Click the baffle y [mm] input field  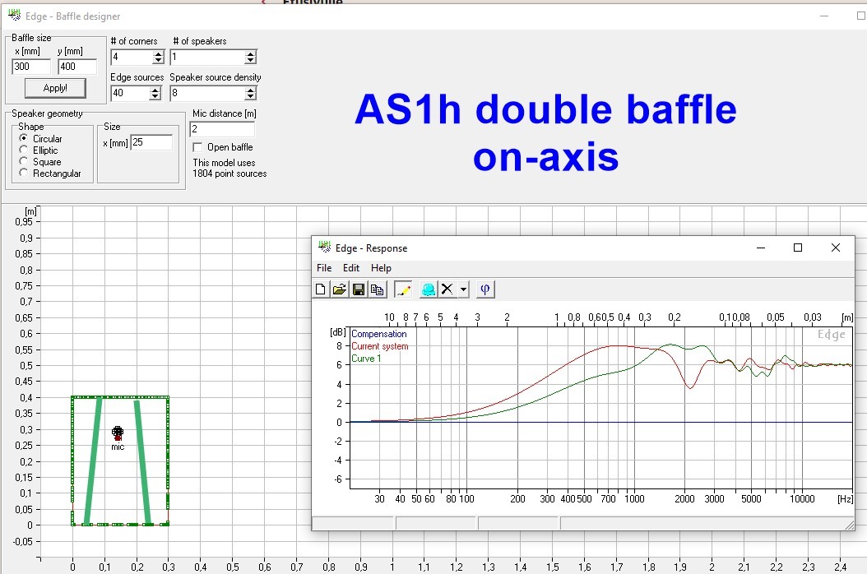(76, 67)
